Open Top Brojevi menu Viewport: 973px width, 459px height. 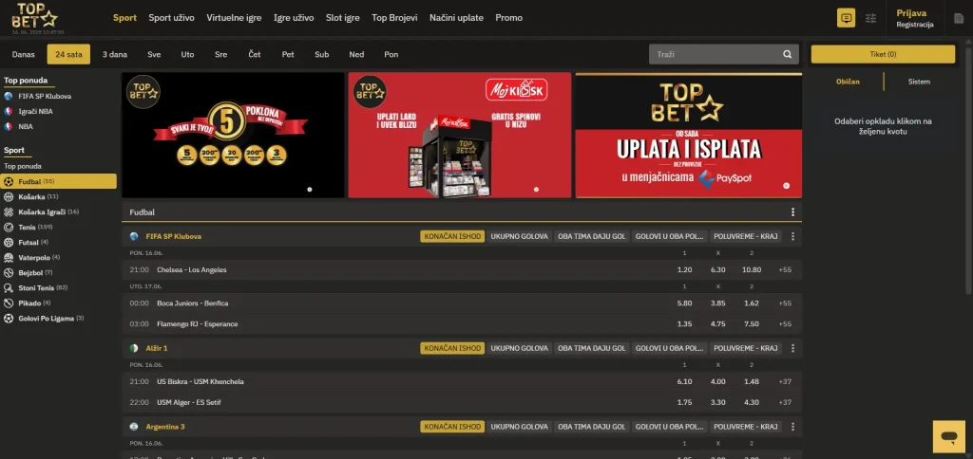click(x=394, y=18)
